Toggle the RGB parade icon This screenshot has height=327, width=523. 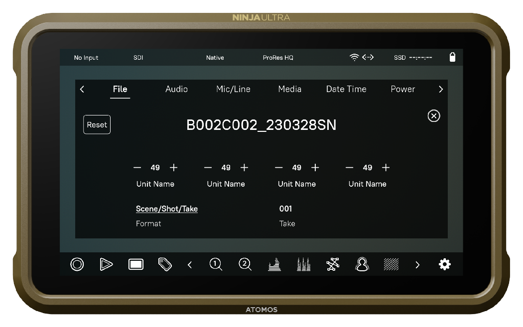point(303,265)
